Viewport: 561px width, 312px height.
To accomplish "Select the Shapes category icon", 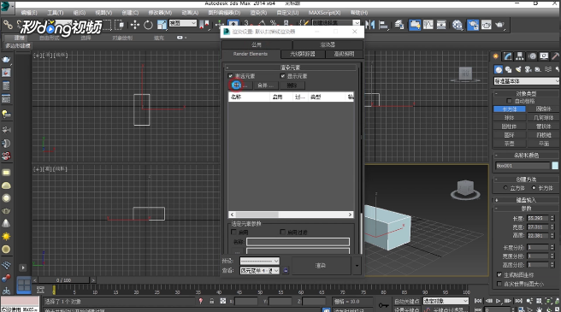I will (x=508, y=69).
